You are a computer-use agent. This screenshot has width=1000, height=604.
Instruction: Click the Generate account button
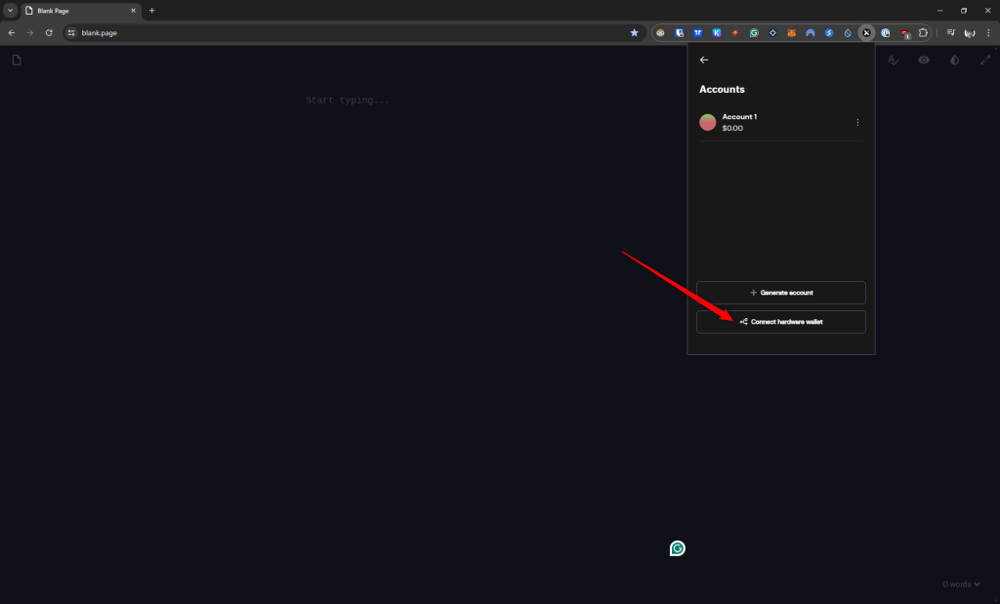(780, 293)
